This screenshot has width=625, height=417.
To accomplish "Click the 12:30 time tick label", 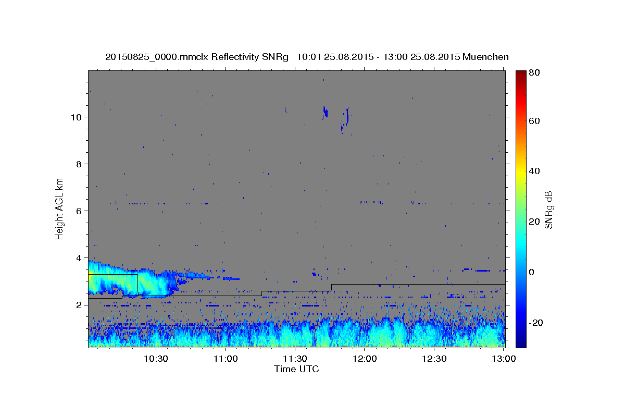I will [434, 359].
